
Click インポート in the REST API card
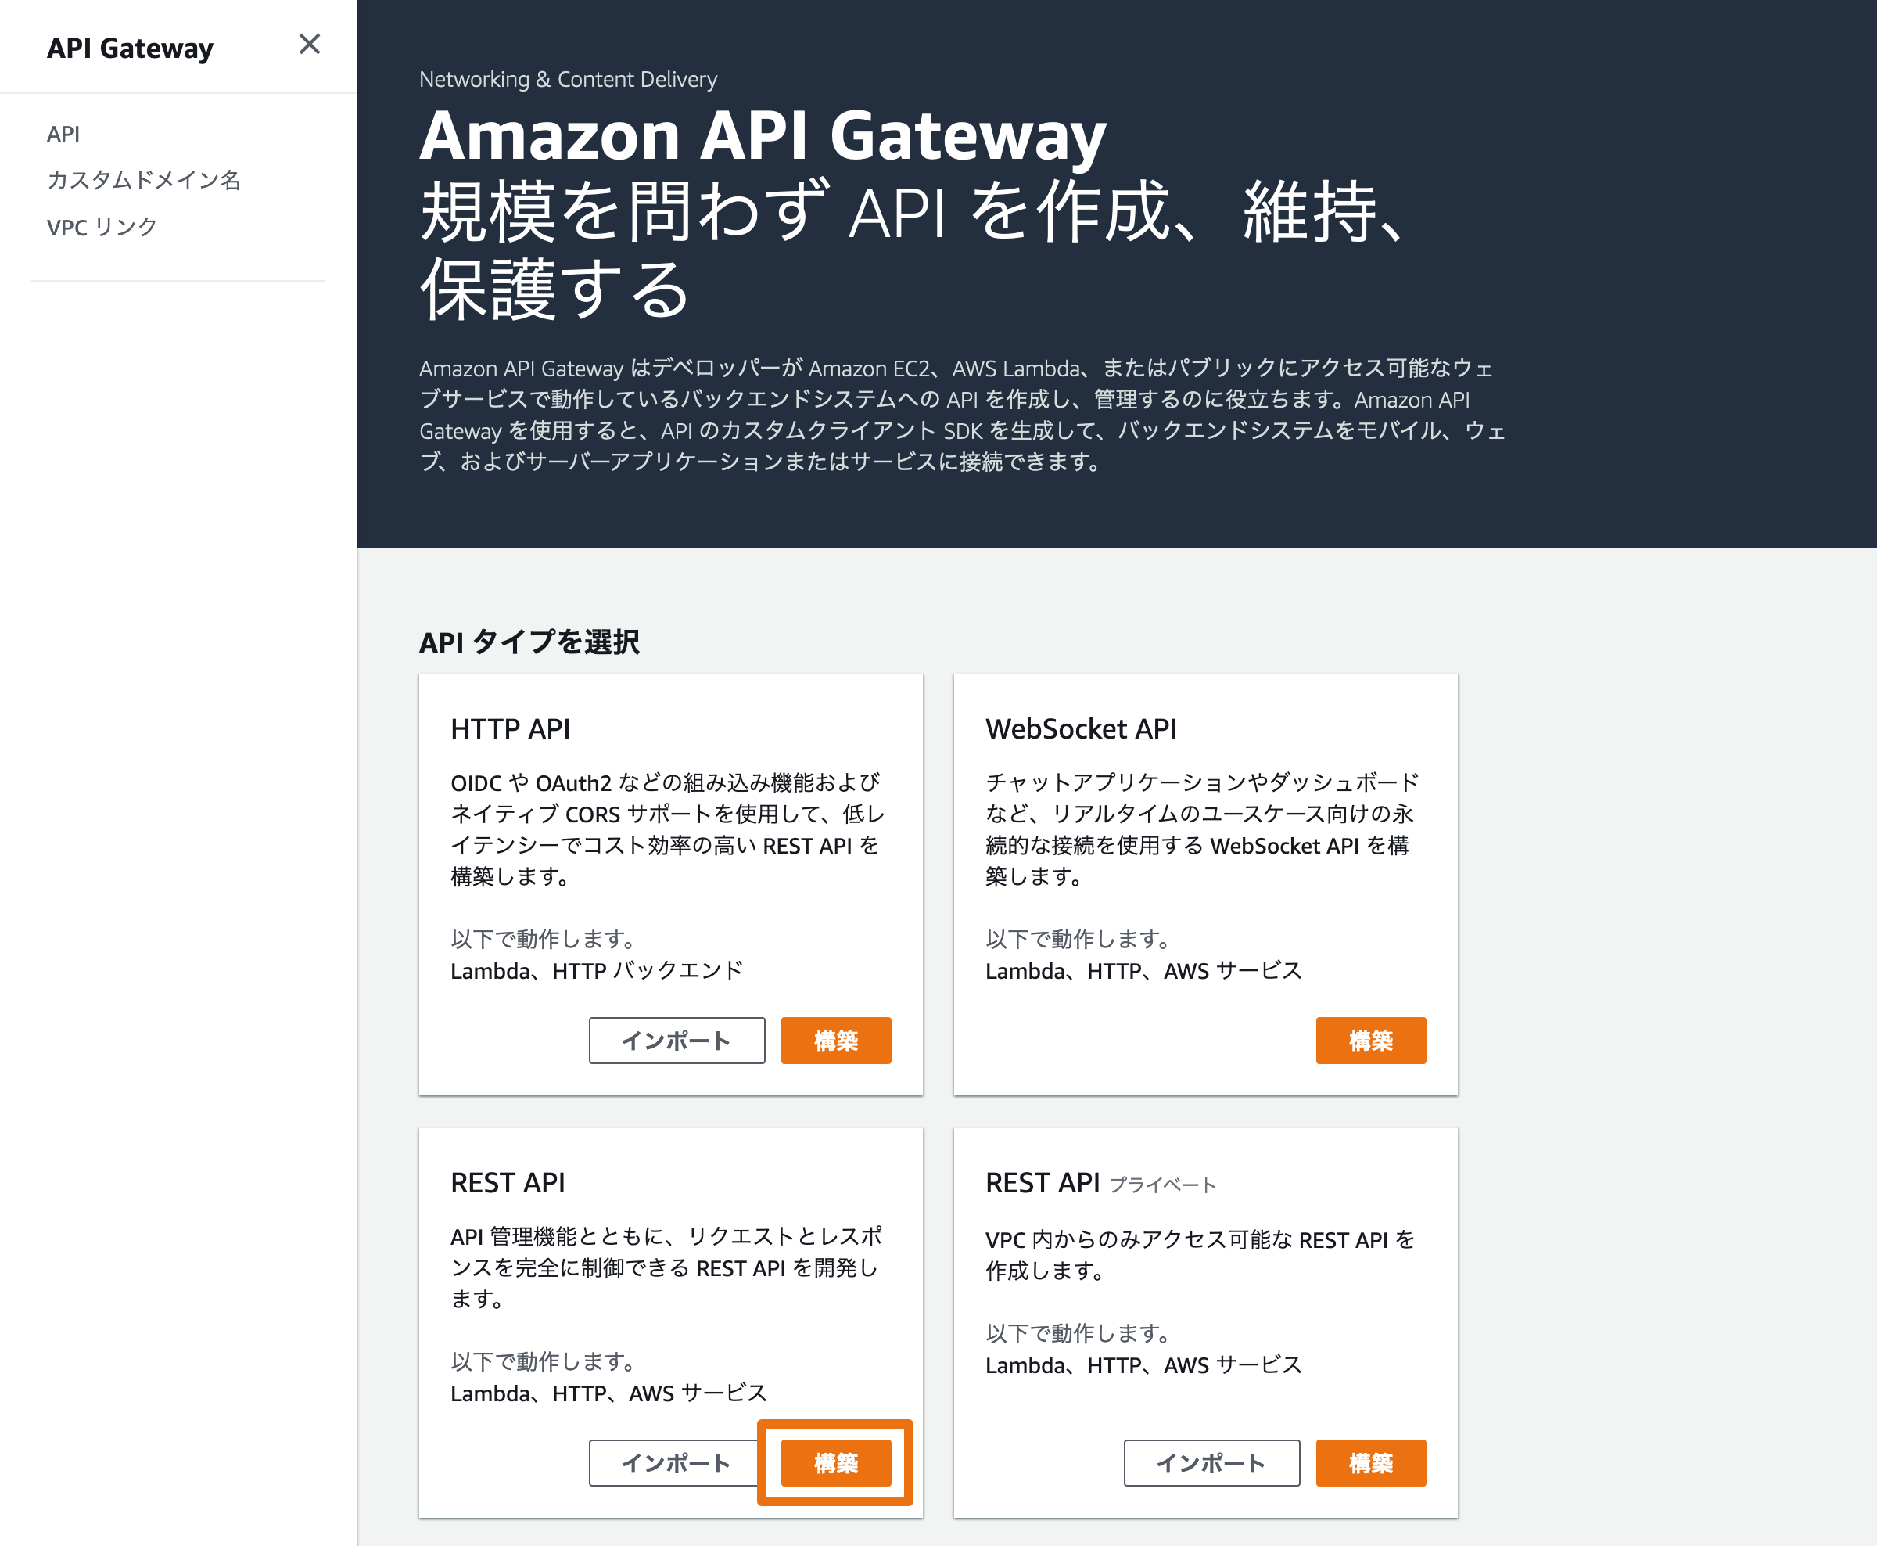(x=673, y=1462)
